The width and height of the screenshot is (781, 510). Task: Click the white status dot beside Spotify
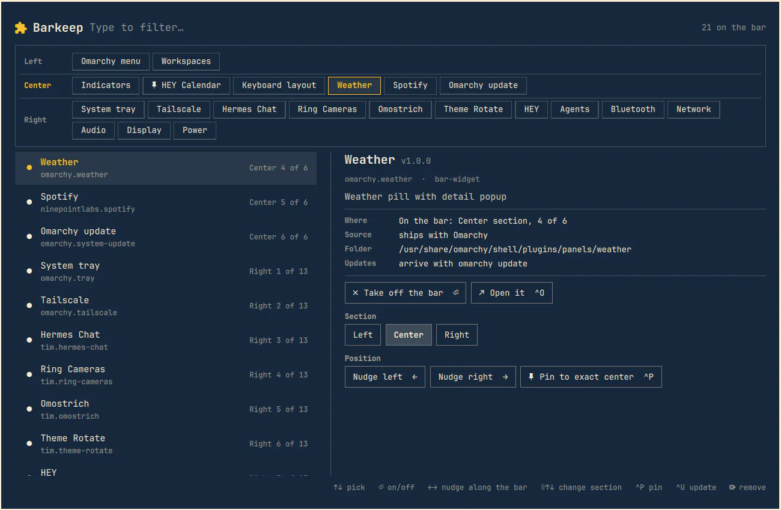click(29, 202)
